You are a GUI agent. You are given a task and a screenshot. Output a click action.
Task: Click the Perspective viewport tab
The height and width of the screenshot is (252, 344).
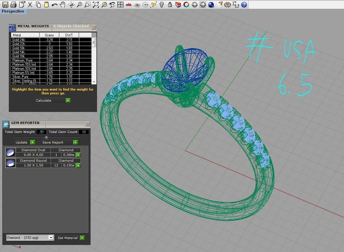(13, 11)
